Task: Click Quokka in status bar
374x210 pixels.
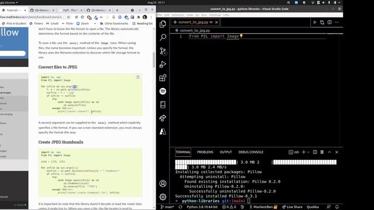Action: (313, 207)
